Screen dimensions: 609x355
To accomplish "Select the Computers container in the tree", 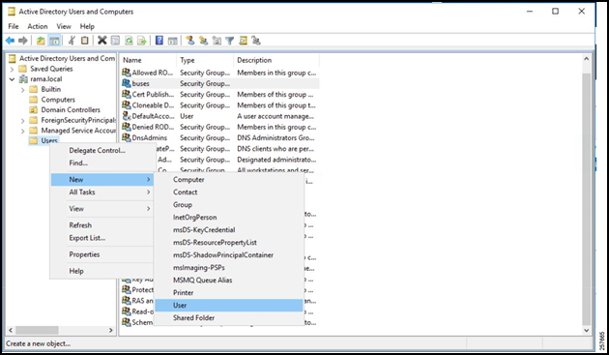I will pyautogui.click(x=58, y=100).
